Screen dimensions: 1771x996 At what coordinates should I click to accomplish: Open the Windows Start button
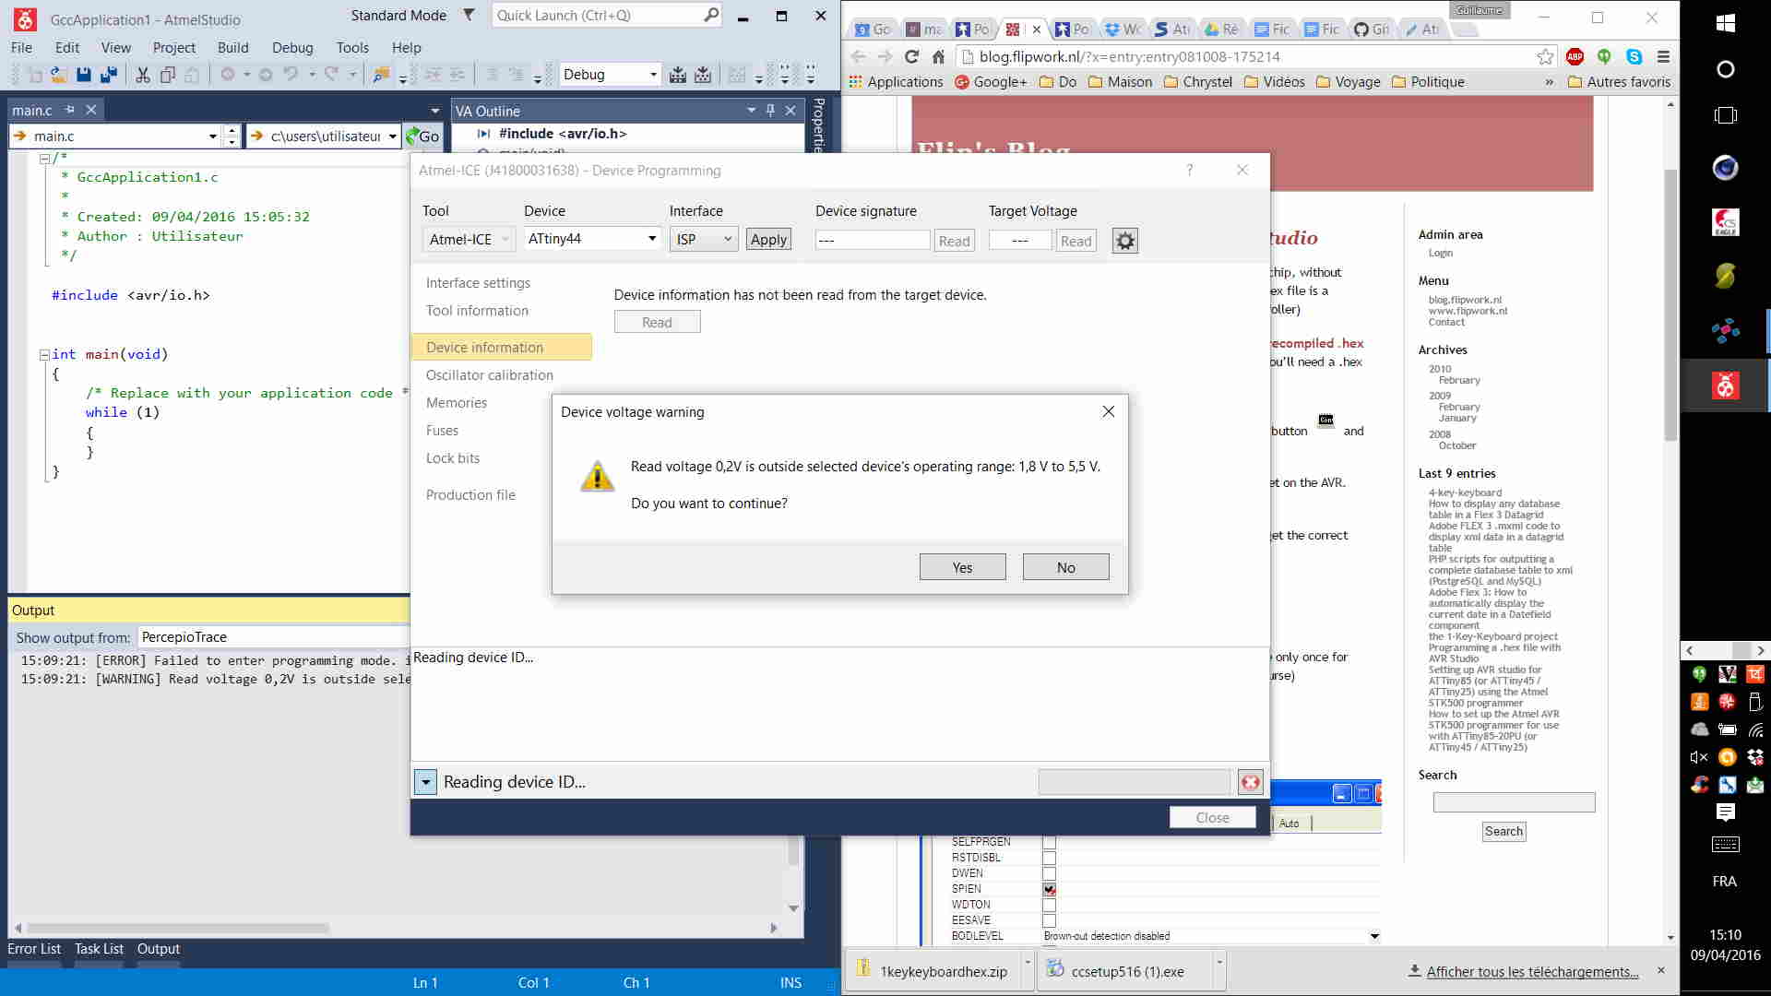[1726, 24]
